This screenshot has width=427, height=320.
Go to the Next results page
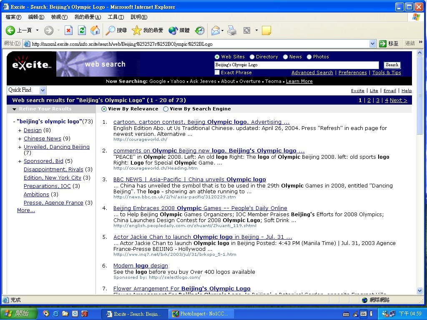[398, 100]
